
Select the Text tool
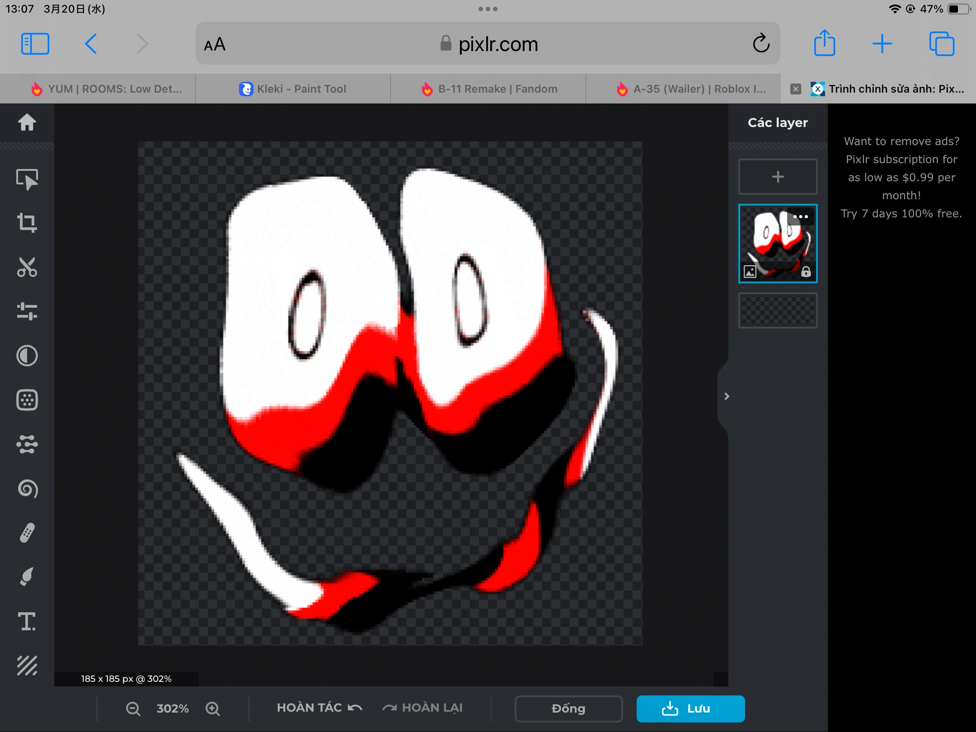(x=27, y=621)
